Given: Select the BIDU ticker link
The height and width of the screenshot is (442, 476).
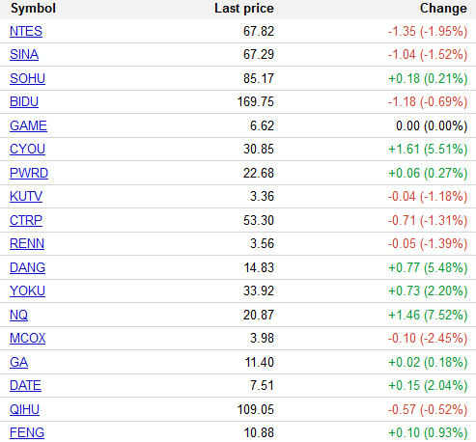Looking at the screenshot, I should [24, 101].
